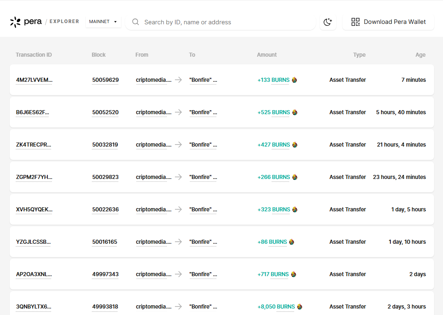Click the Pera logo icon
This screenshot has width=443, height=315.
click(15, 22)
